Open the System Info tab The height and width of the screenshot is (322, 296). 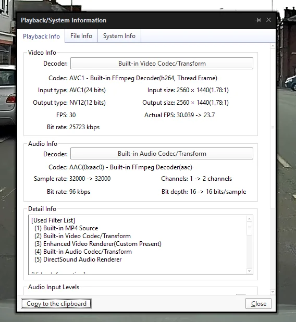(119, 36)
